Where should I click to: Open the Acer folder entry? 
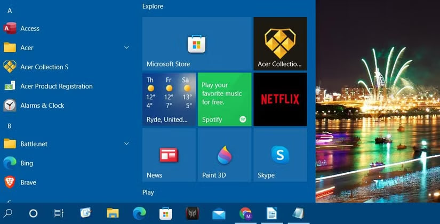pyautogui.click(x=67, y=47)
